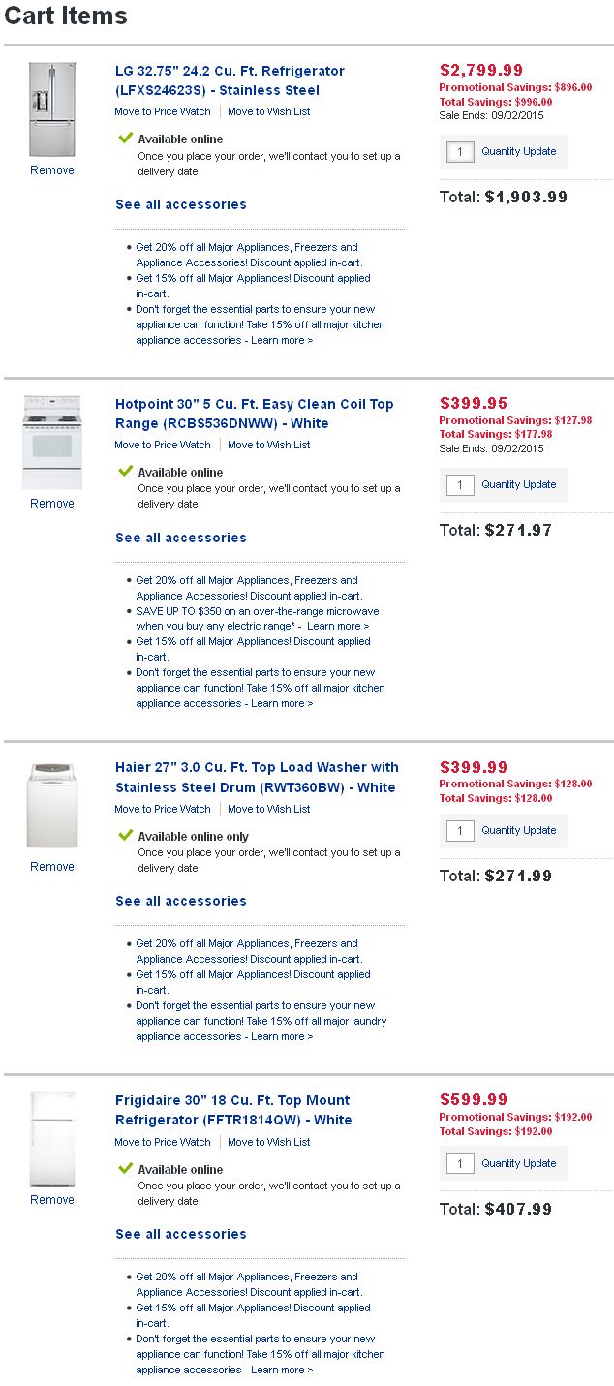Open Learn more about over-the-range microwave savings
Viewport: 614px width, 1386px height.
(x=338, y=627)
